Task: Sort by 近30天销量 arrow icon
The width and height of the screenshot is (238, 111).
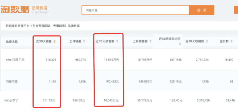Action: point(54,41)
